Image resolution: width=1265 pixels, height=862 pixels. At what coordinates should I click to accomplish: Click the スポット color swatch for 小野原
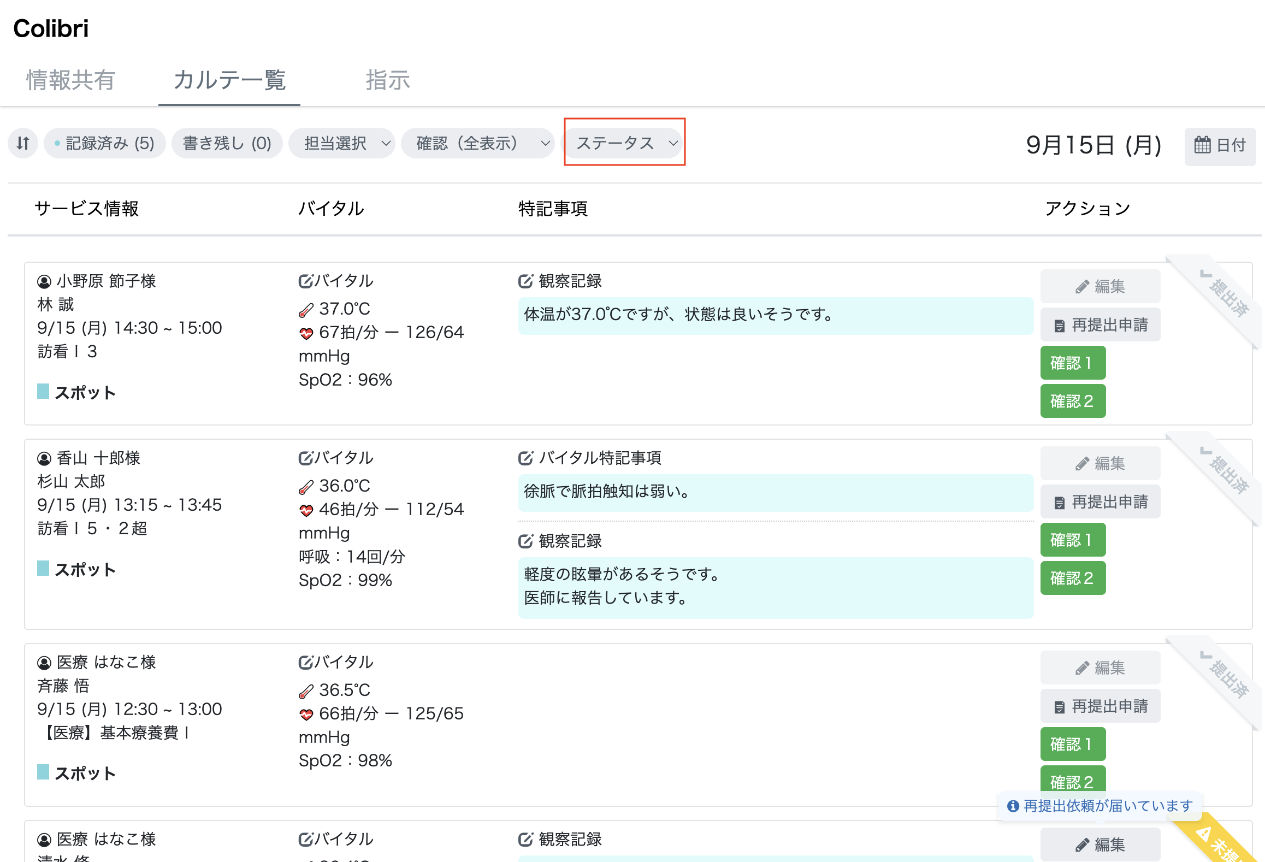click(43, 391)
